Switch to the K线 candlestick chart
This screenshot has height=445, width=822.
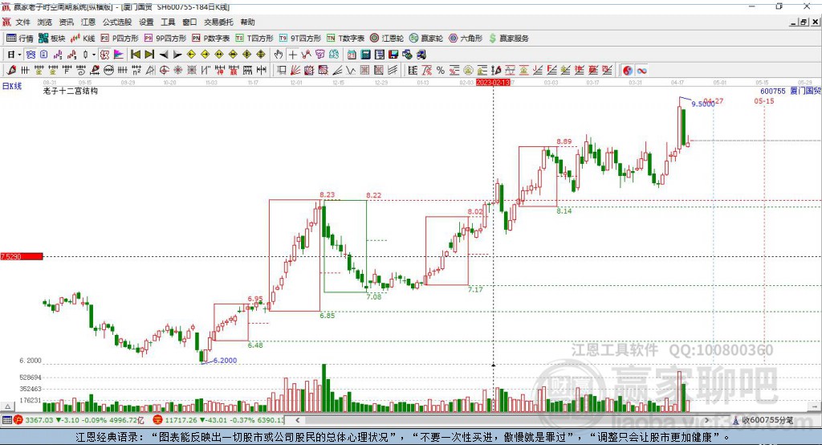83,39
